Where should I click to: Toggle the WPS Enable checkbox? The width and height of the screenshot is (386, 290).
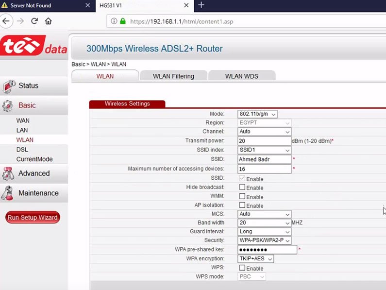click(242, 268)
